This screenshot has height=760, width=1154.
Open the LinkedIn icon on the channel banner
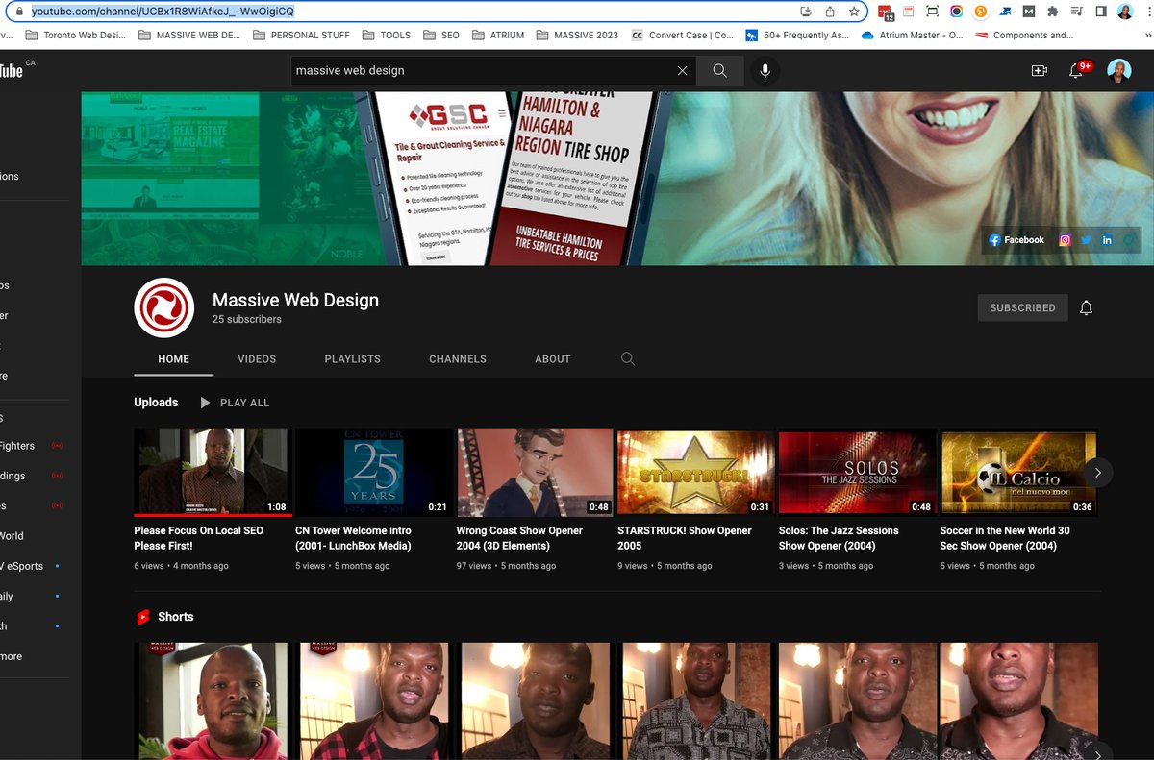[x=1107, y=240]
